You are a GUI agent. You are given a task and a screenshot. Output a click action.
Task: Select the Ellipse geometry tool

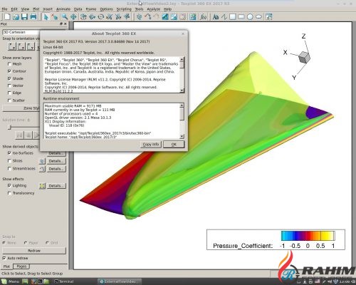(x=258, y=17)
